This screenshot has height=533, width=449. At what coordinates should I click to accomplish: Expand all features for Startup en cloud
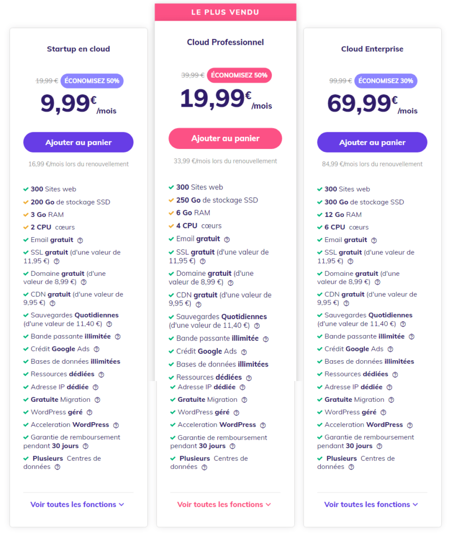pyautogui.click(x=77, y=504)
